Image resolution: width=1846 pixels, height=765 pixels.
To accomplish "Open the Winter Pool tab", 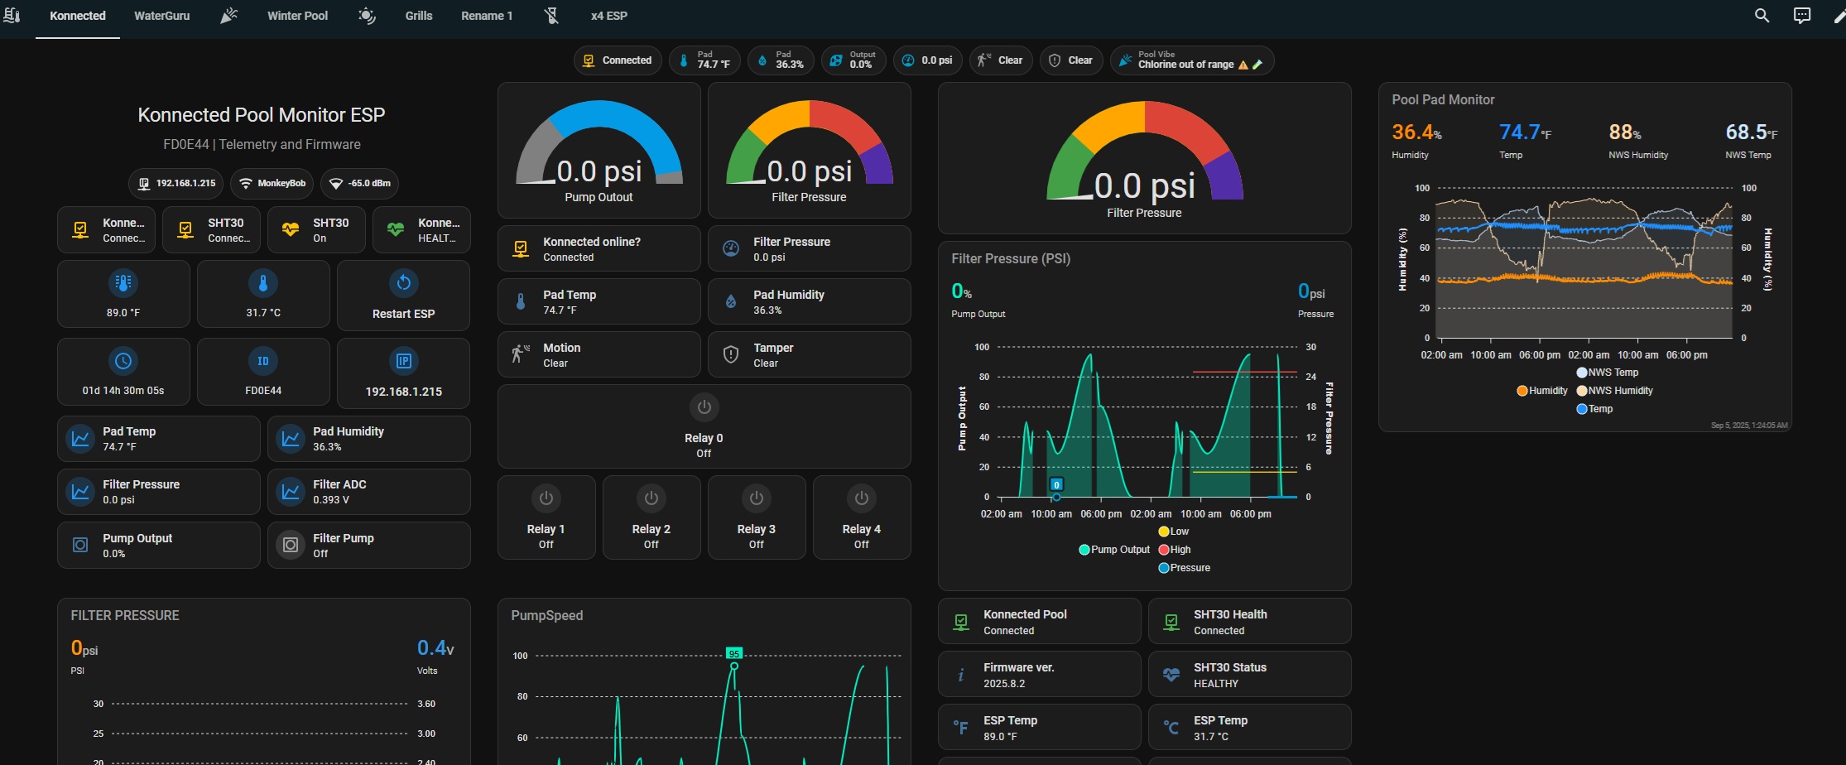I will tap(297, 16).
